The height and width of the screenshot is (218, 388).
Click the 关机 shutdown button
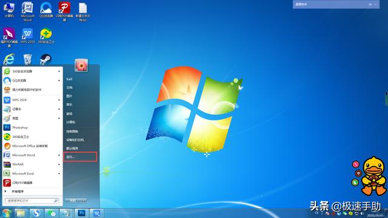73,200
